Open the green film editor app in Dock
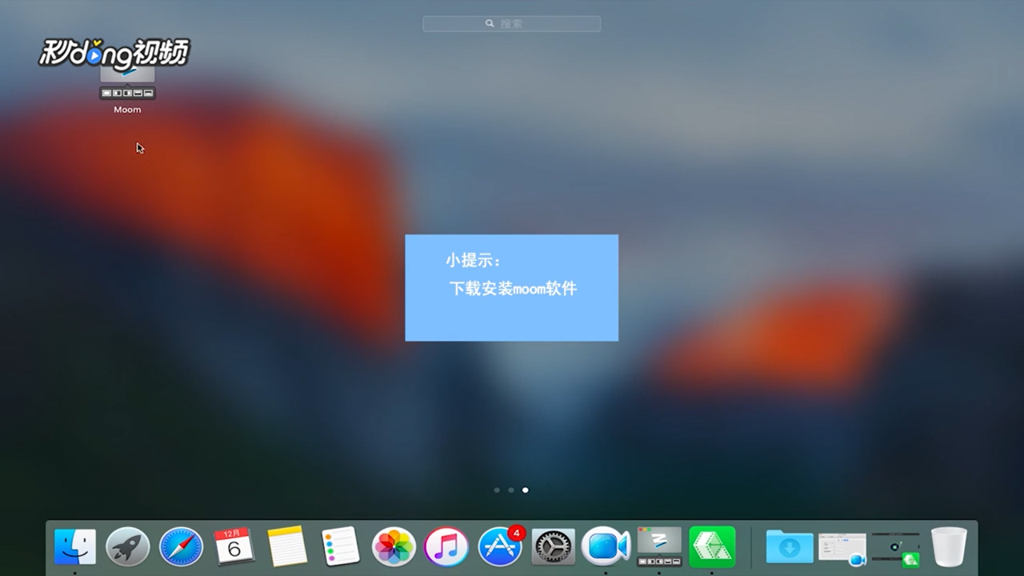1024x576 pixels. point(712,547)
